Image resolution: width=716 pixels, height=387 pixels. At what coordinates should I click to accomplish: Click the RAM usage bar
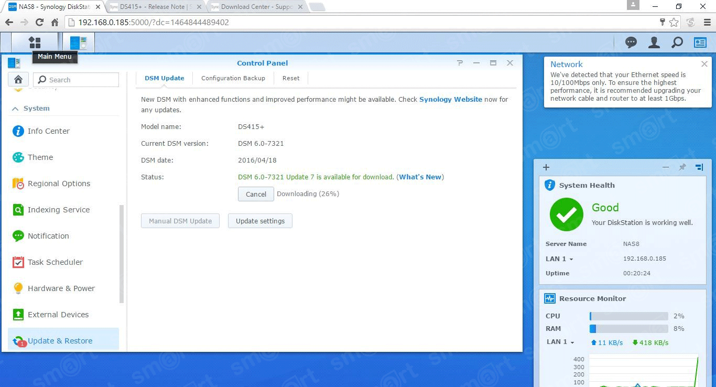click(629, 329)
